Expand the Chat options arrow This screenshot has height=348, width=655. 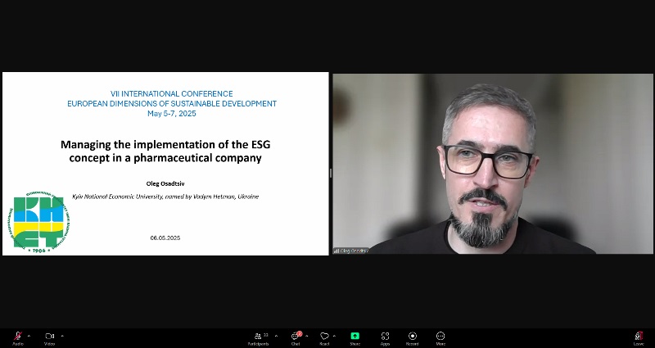click(x=306, y=336)
